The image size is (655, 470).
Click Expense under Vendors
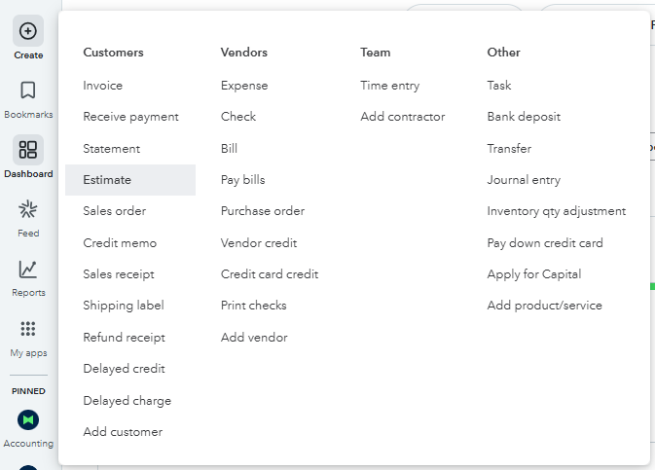coord(243,86)
